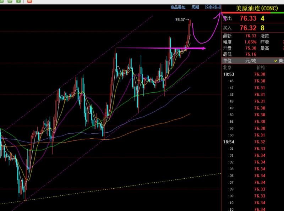Image resolution: width=284 pixels, height=211 pixels.
Task: Select the 美原油连(CONC) contract title
Action: tap(257, 8)
